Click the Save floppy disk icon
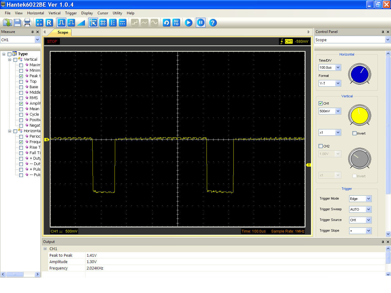 pos(17,23)
